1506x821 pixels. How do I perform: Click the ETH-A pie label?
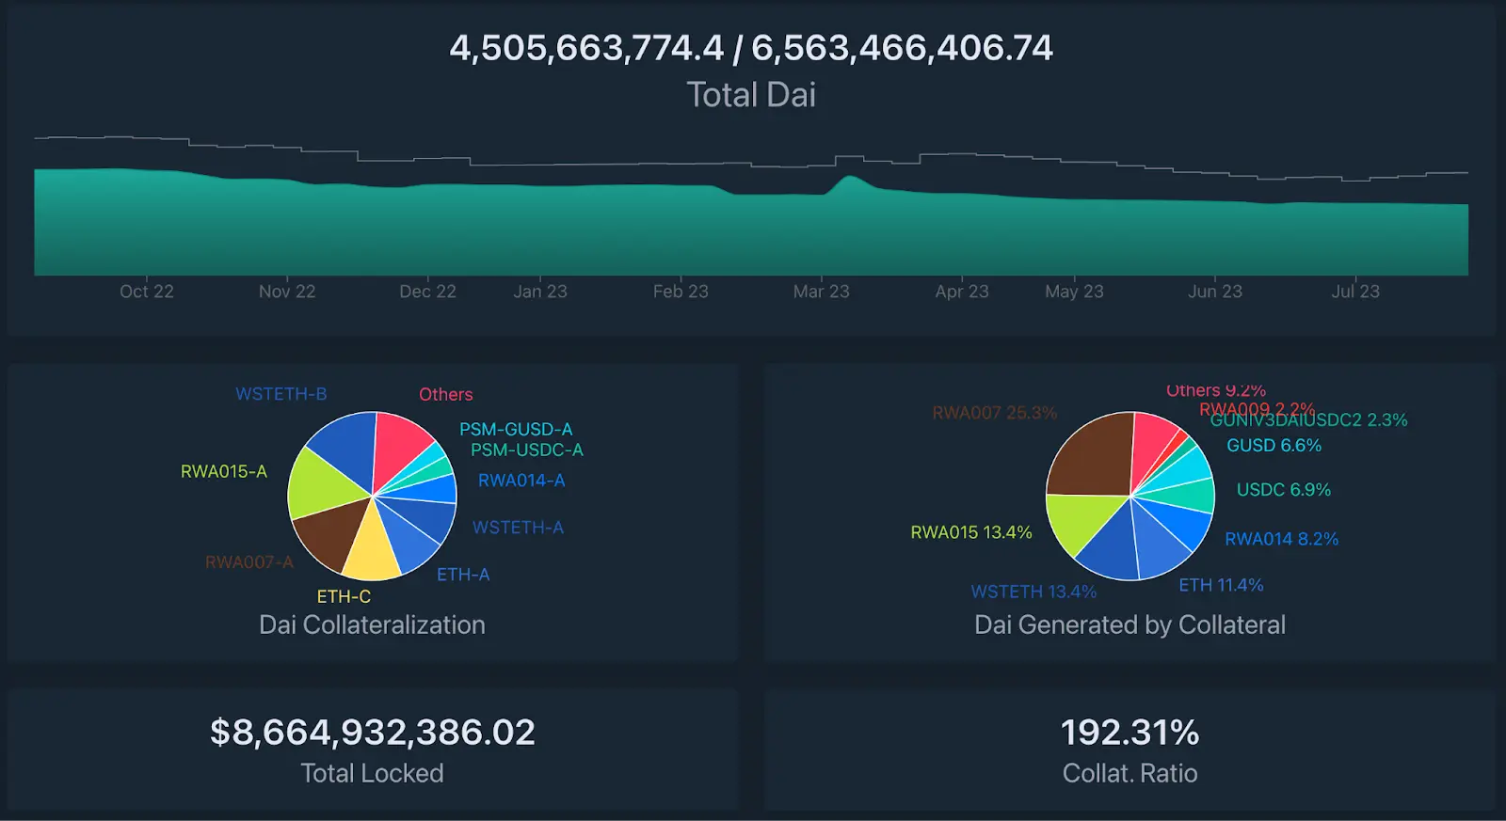463,575
